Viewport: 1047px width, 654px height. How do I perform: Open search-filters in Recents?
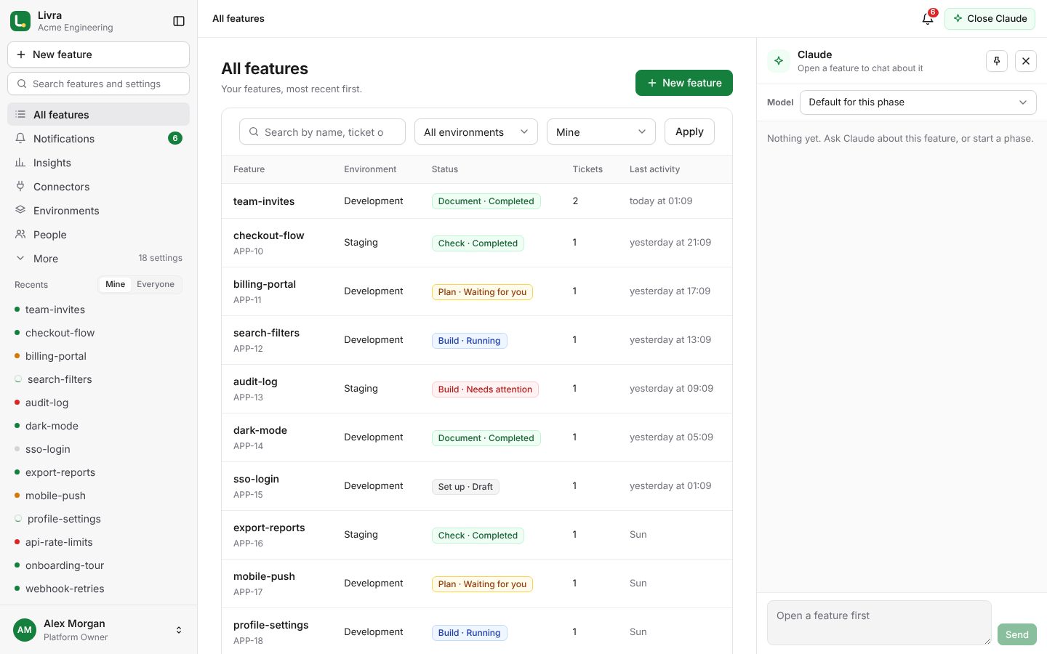98,379
